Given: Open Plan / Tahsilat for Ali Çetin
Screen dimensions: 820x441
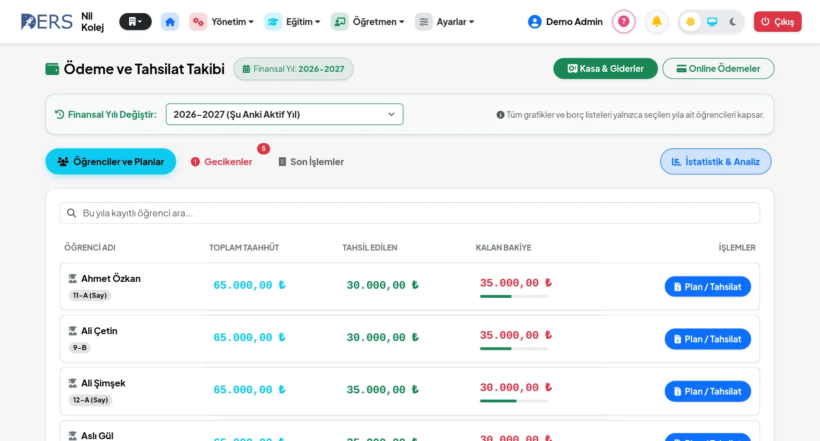Looking at the screenshot, I should [x=708, y=339].
